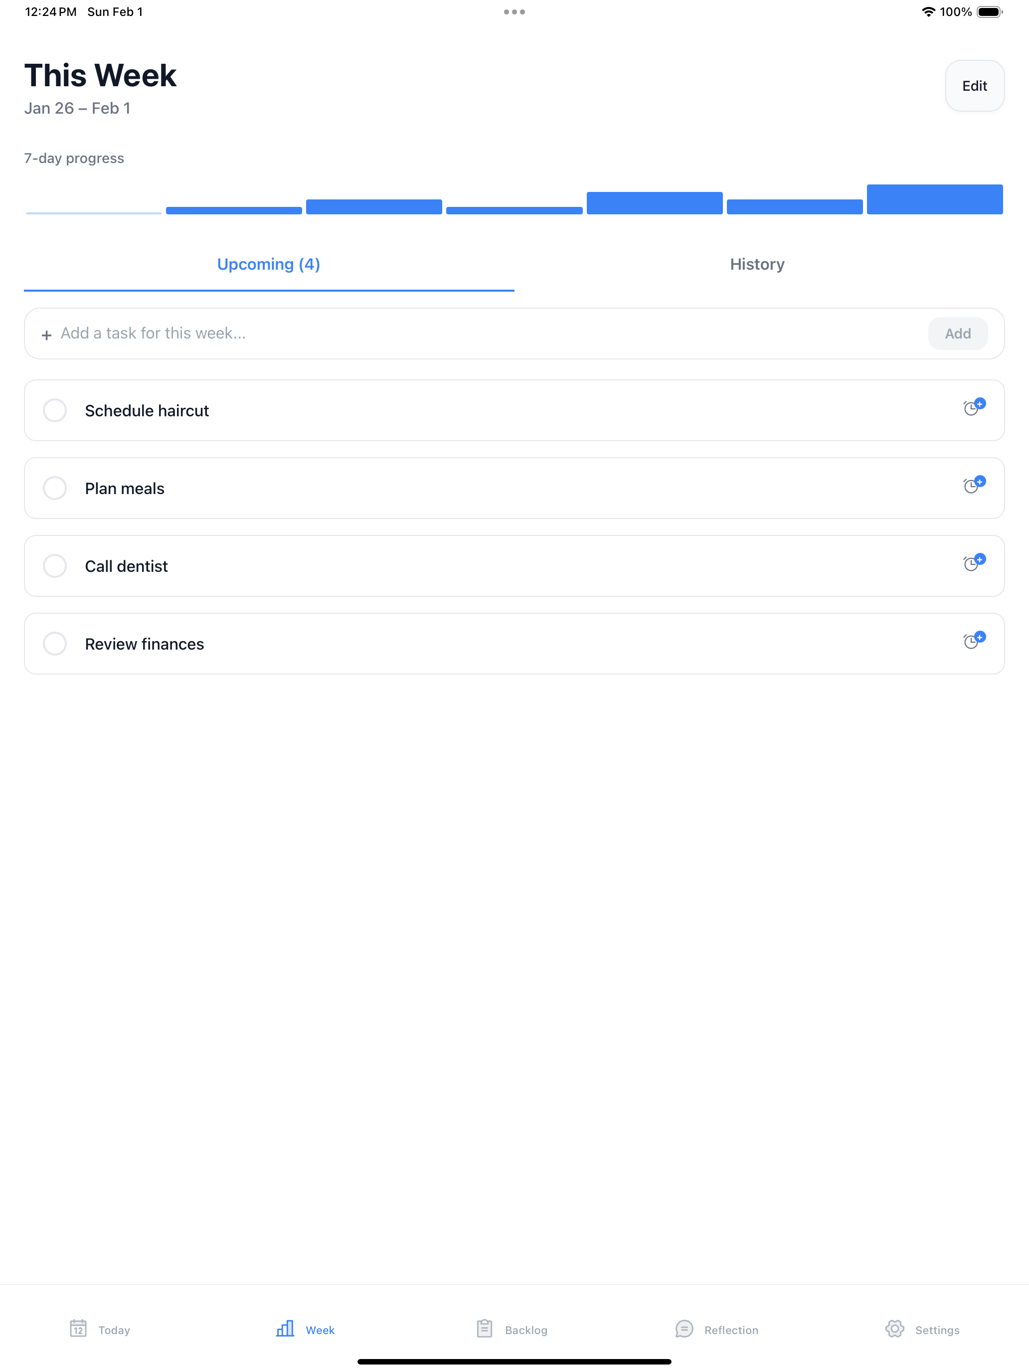The width and height of the screenshot is (1029, 1372).
Task: Tap the Week chart tab icon
Action: click(285, 1329)
